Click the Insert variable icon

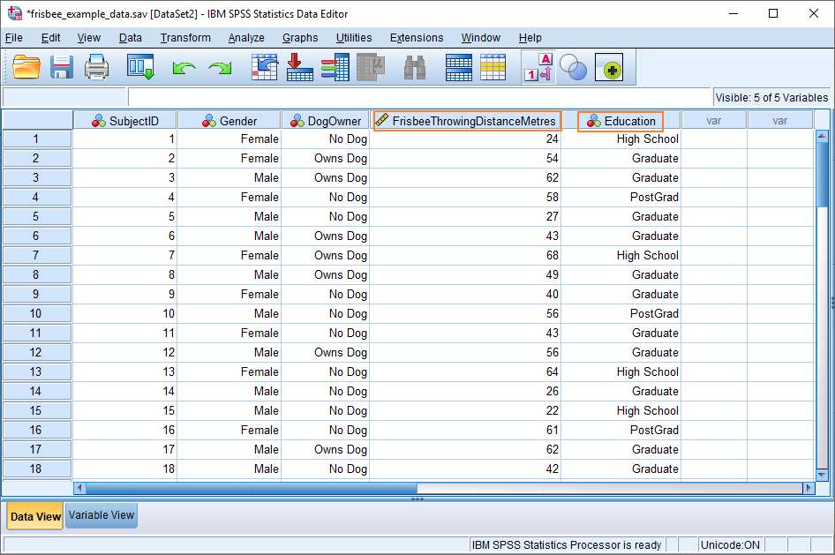click(x=493, y=68)
